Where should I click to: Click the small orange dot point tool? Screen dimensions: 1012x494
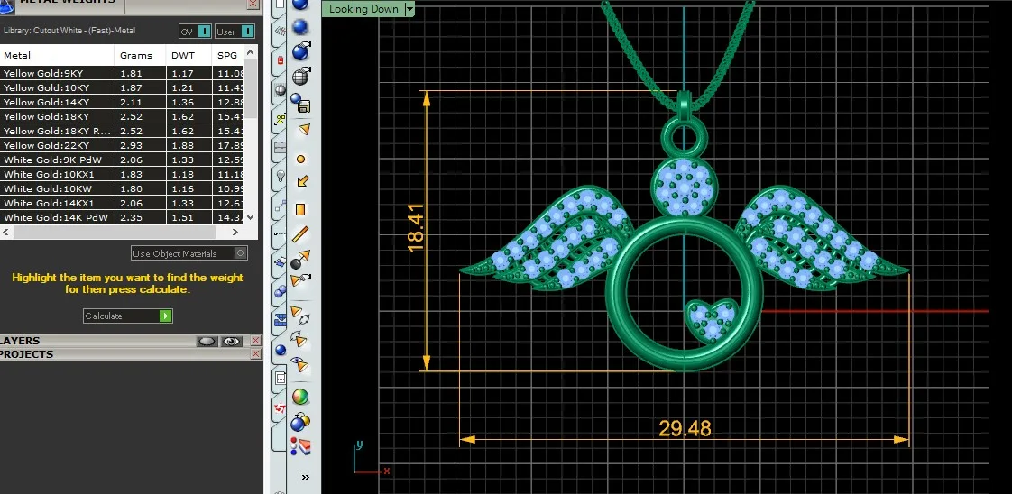pos(300,159)
